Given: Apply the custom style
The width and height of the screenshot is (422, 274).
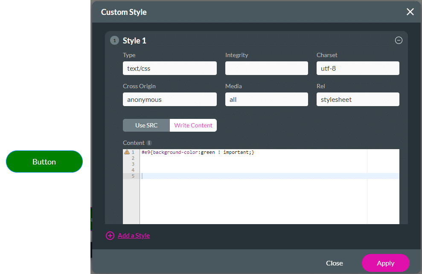Looking at the screenshot, I should (385, 263).
